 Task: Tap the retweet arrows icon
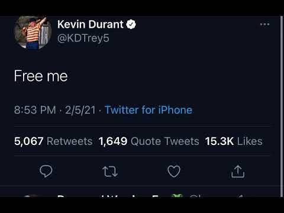click(x=110, y=172)
